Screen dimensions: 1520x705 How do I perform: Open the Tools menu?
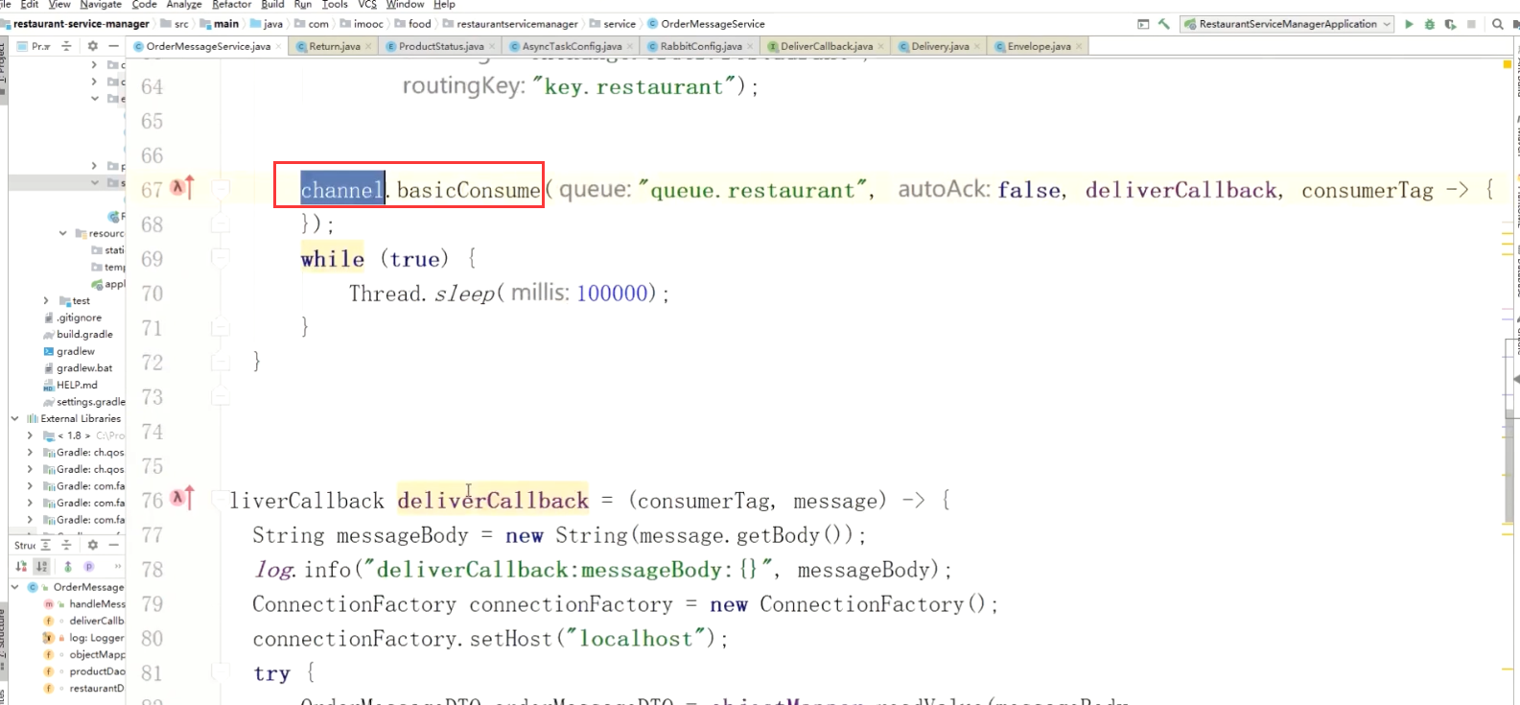[x=335, y=5]
